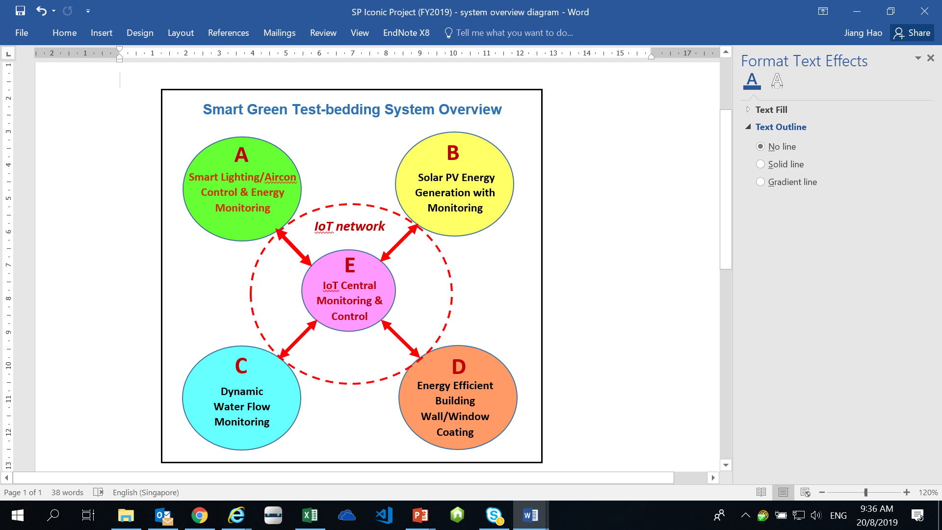This screenshot has width=942, height=530.
Task: Click the Save icon in title bar
Action: 20,11
